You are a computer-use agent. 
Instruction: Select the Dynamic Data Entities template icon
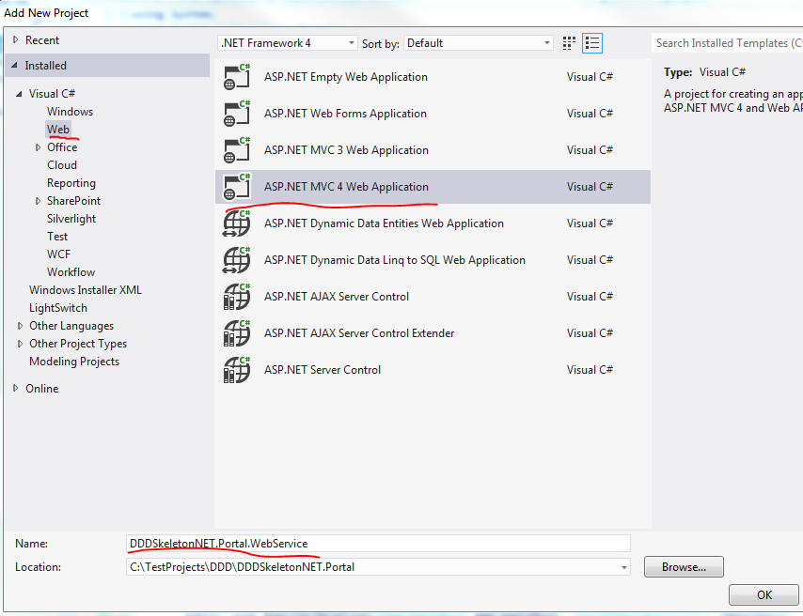237,223
